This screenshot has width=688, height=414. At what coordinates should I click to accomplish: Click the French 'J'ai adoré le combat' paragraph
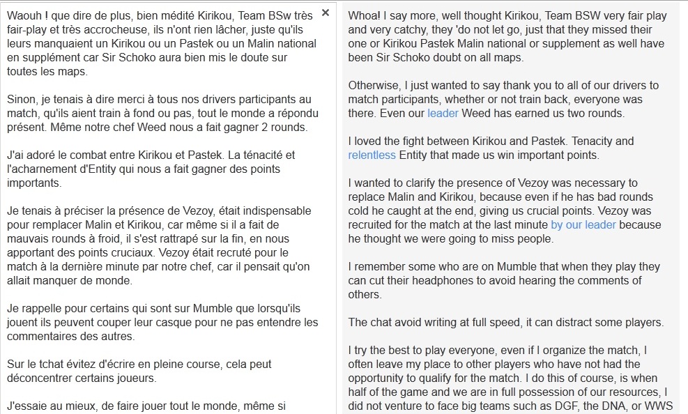[x=151, y=169]
